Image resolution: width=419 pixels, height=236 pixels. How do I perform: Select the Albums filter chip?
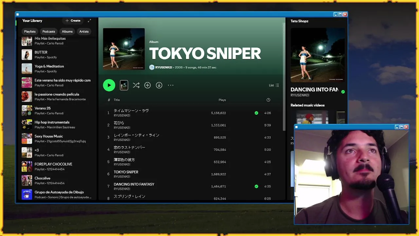point(67,31)
